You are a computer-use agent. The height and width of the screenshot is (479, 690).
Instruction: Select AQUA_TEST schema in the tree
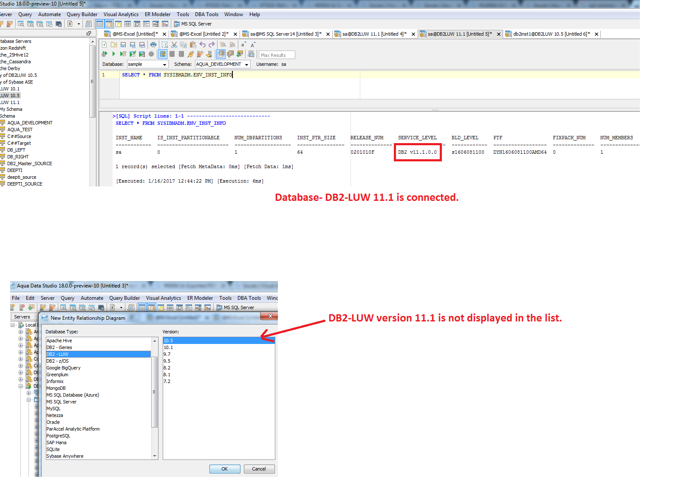coord(20,130)
